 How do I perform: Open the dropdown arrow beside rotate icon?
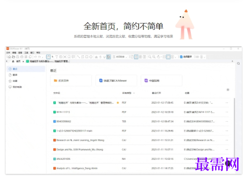(161, 57)
